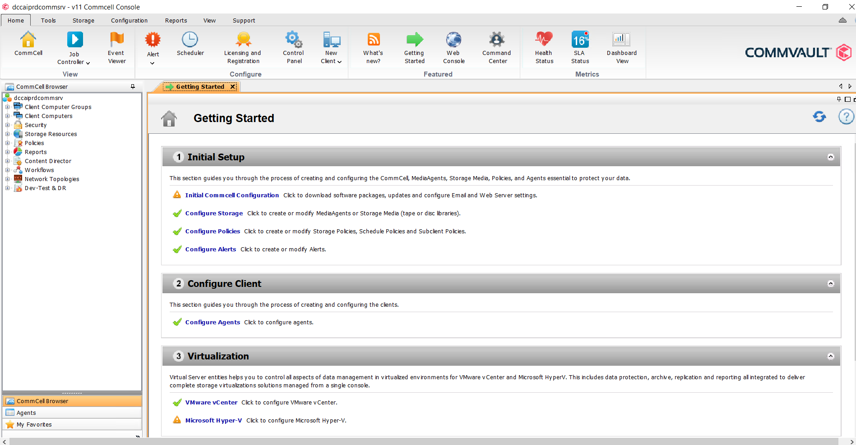Open the Dashboard View
The height and width of the screenshot is (445, 856).
[622, 48]
